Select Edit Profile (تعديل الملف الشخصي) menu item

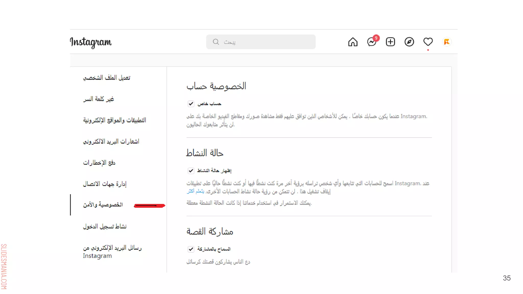[106, 78]
